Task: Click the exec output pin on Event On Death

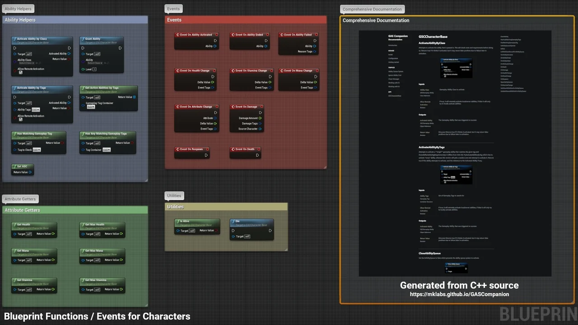Action: (x=257, y=155)
